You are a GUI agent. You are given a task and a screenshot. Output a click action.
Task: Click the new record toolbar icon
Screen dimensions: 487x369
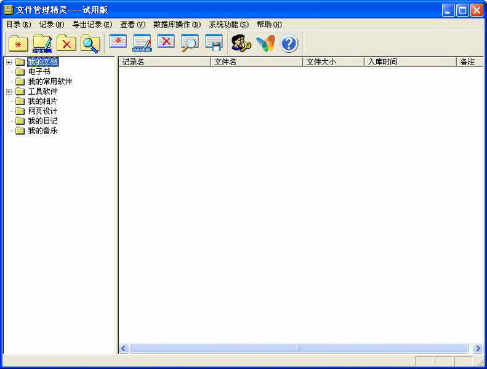(118, 41)
